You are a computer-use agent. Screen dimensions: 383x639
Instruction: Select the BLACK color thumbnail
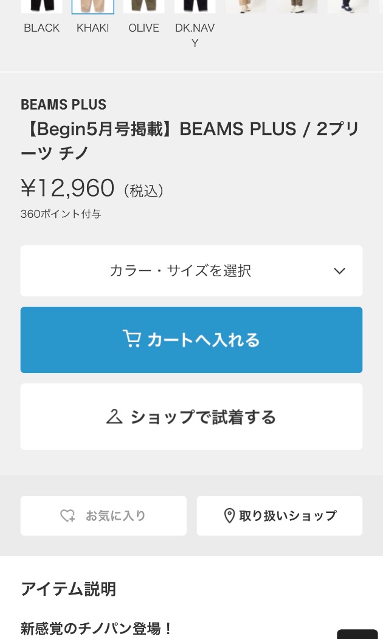coord(41,7)
